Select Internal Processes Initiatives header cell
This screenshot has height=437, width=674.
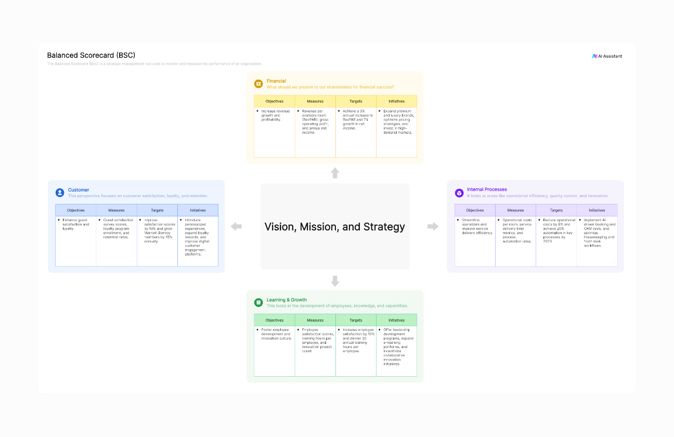tap(597, 211)
